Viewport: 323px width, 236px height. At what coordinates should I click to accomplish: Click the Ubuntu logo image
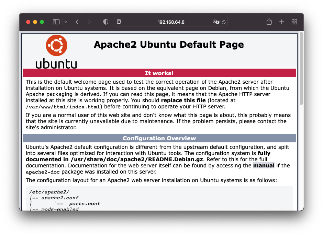pyautogui.click(x=56, y=52)
